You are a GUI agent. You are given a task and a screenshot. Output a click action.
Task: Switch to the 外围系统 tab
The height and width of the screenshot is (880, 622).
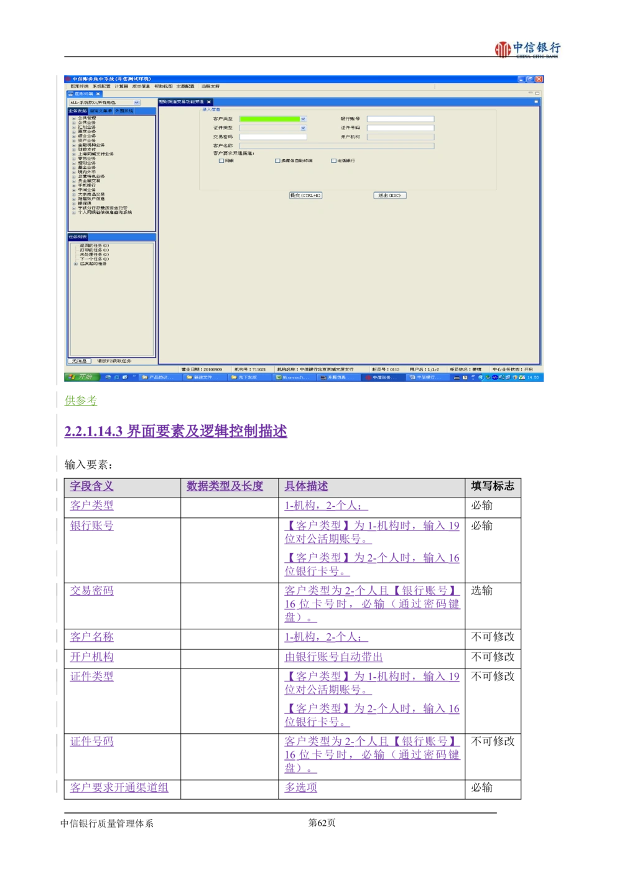(124, 111)
